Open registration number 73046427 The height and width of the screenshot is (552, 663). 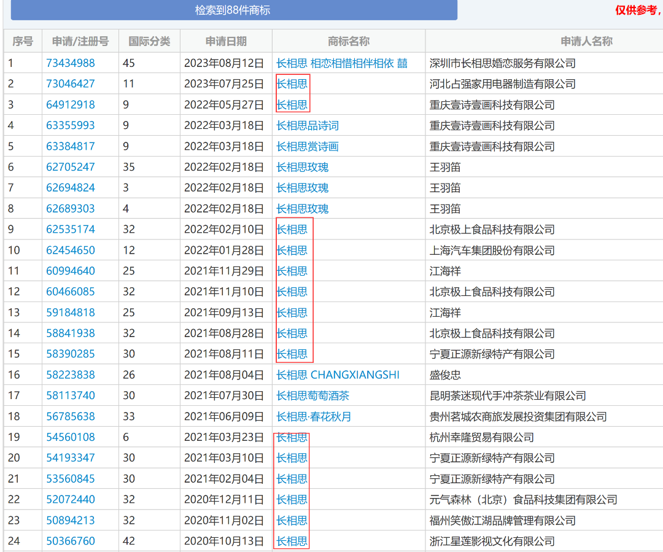[70, 84]
